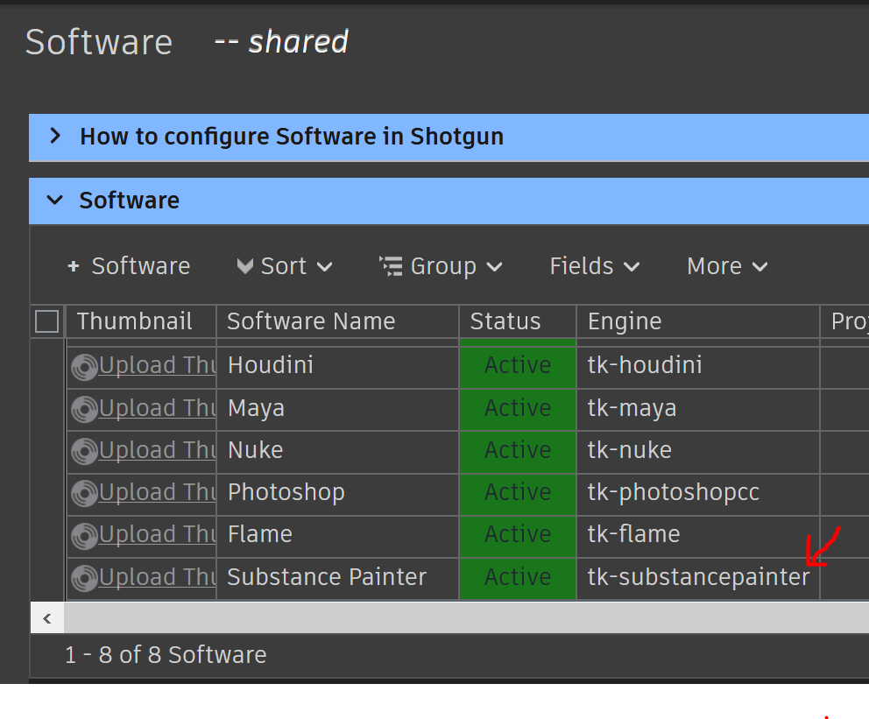The width and height of the screenshot is (869, 719).
Task: Select the 'Houdini' software name cell
Action: [x=338, y=367]
